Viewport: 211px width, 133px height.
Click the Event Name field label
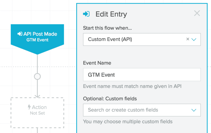coord(97,63)
